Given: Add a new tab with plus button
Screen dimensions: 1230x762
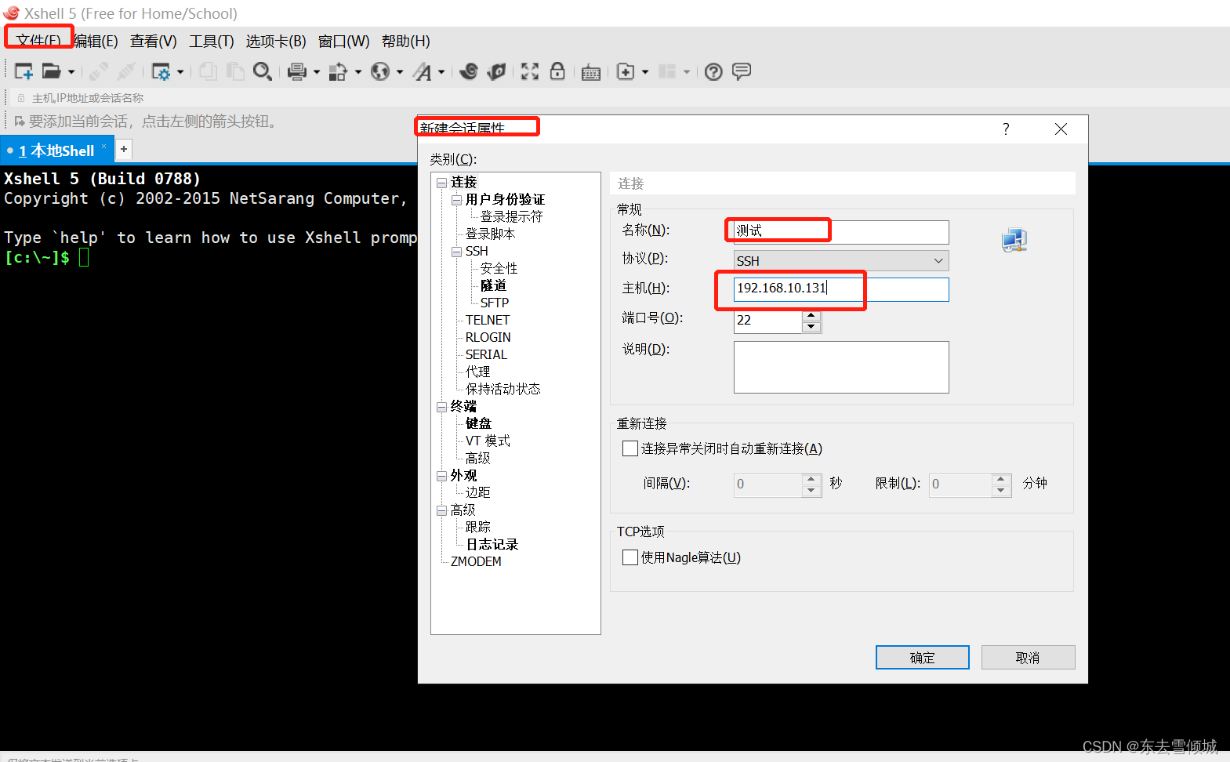Looking at the screenshot, I should 124,149.
